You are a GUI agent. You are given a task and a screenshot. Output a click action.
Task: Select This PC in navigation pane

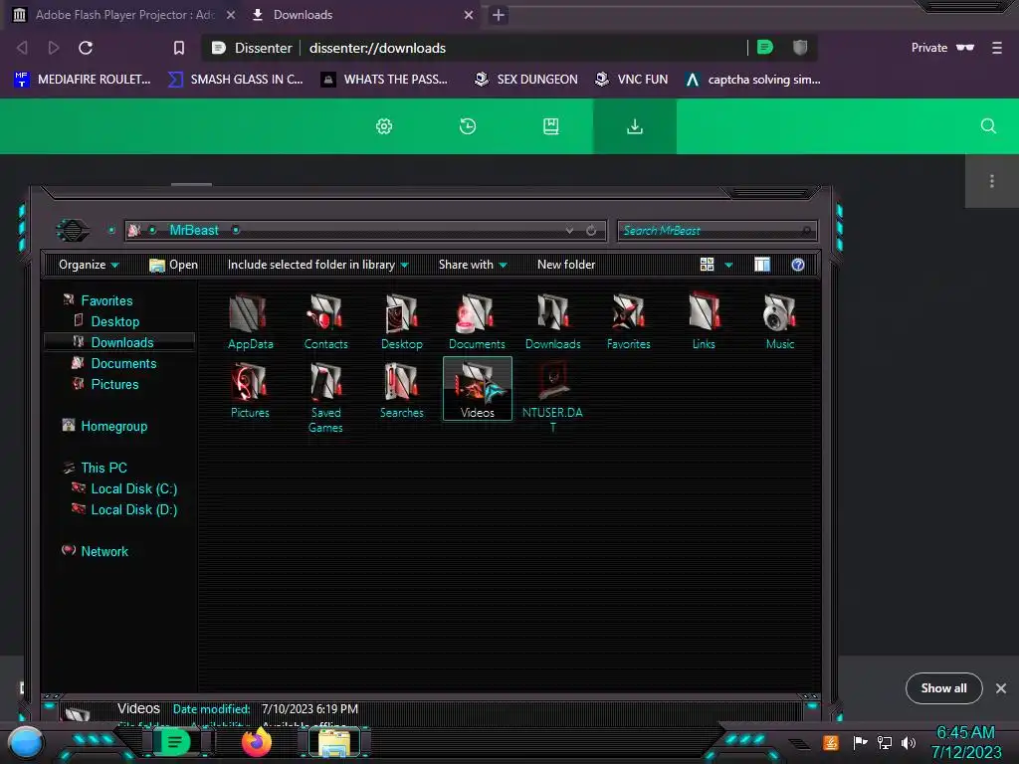click(x=103, y=468)
